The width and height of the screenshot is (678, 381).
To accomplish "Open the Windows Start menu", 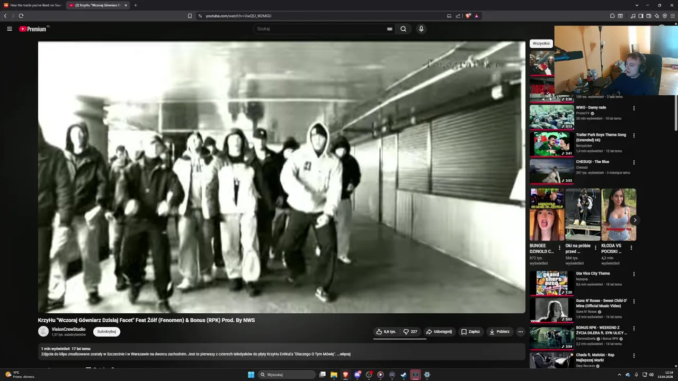I will 251,375.
